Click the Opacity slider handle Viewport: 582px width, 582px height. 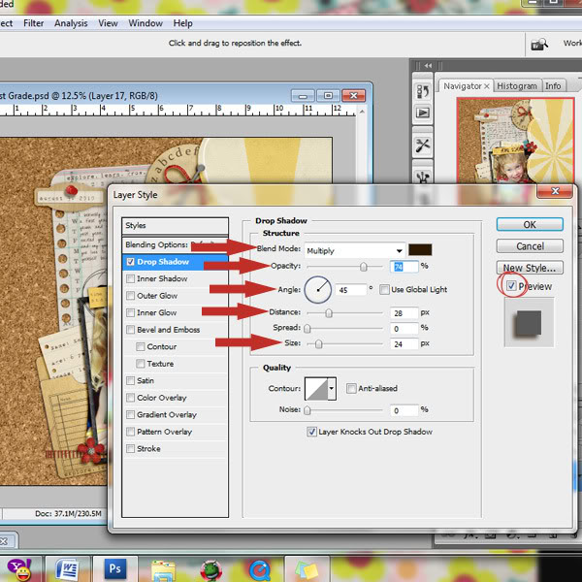pyautogui.click(x=364, y=267)
